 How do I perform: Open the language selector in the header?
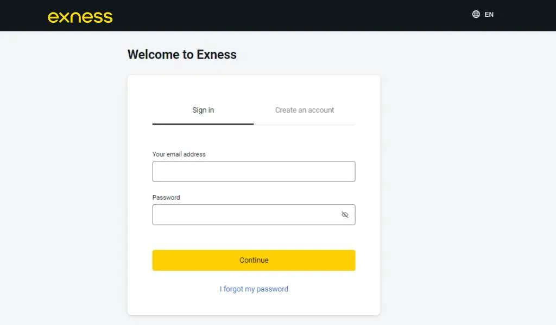click(x=482, y=15)
